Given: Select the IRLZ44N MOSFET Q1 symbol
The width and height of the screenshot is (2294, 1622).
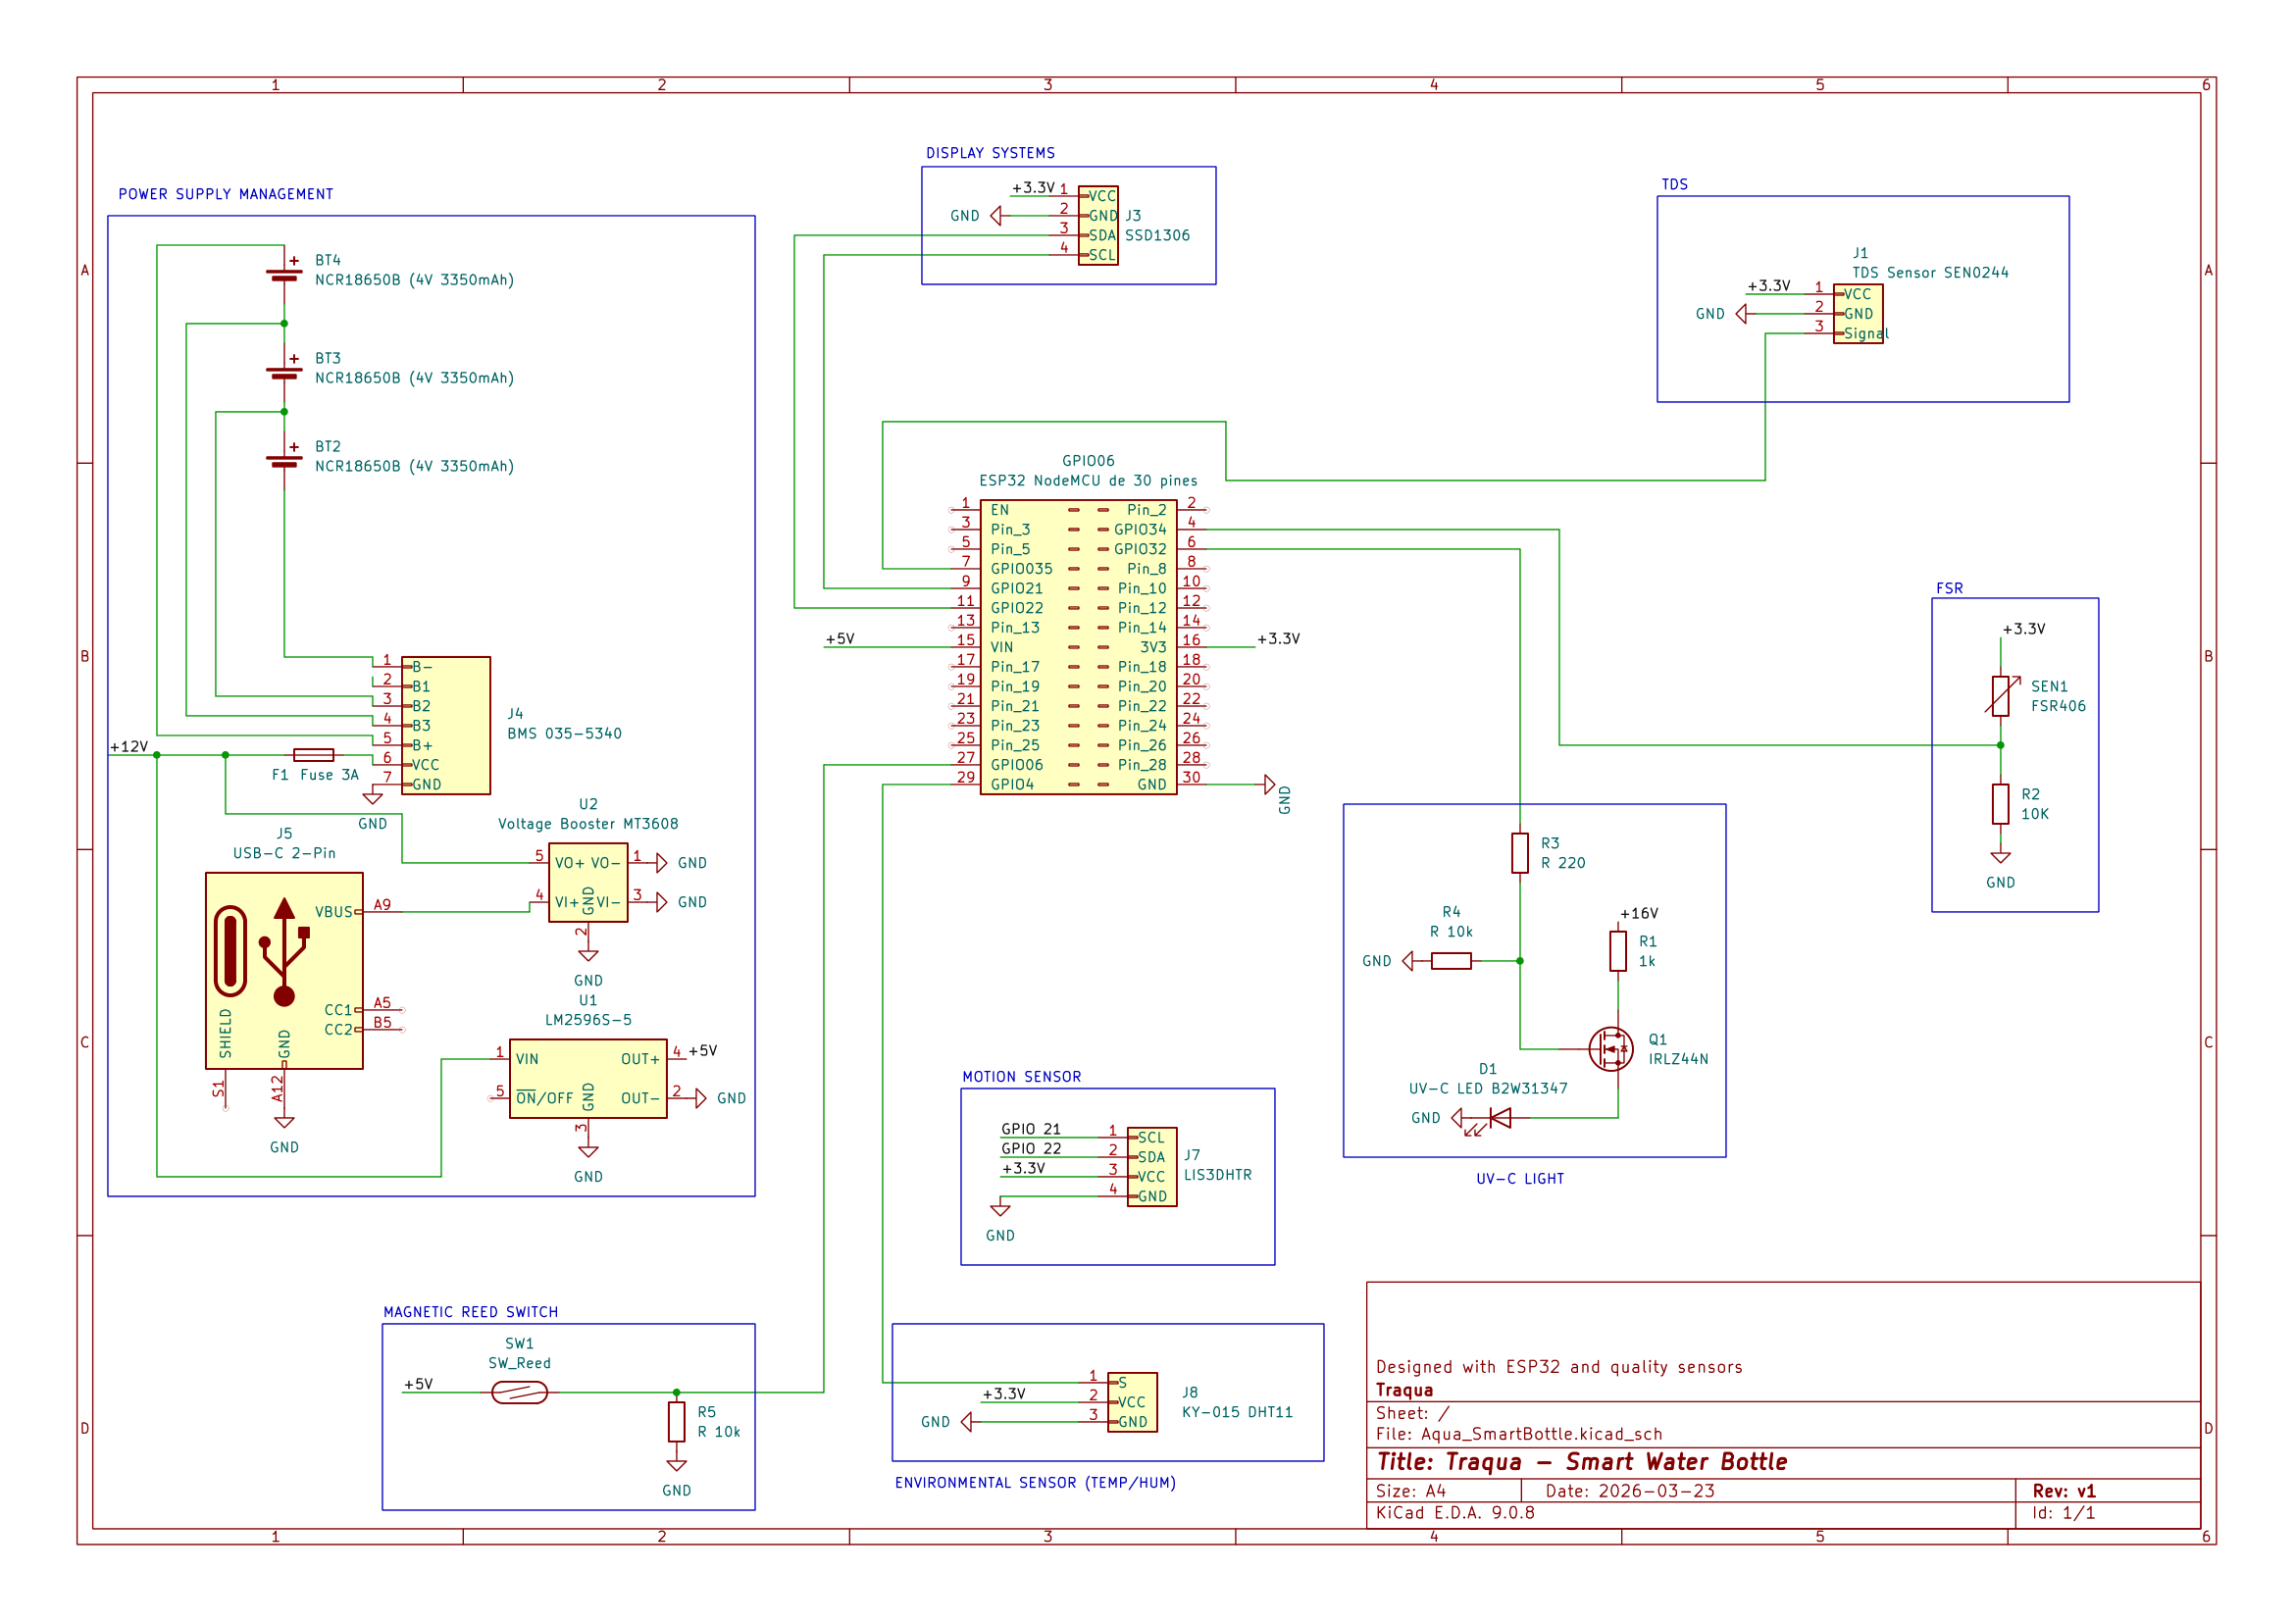Looking at the screenshot, I should click(x=1610, y=1048).
